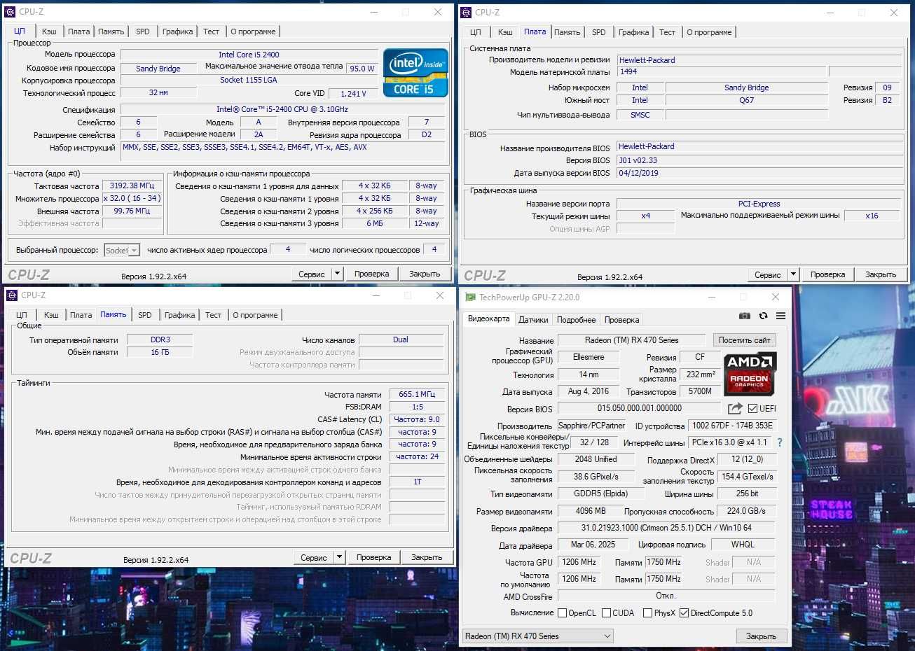Click the Q67 southbridge value
Image resolution: width=915 pixels, height=651 pixels.
point(746,100)
